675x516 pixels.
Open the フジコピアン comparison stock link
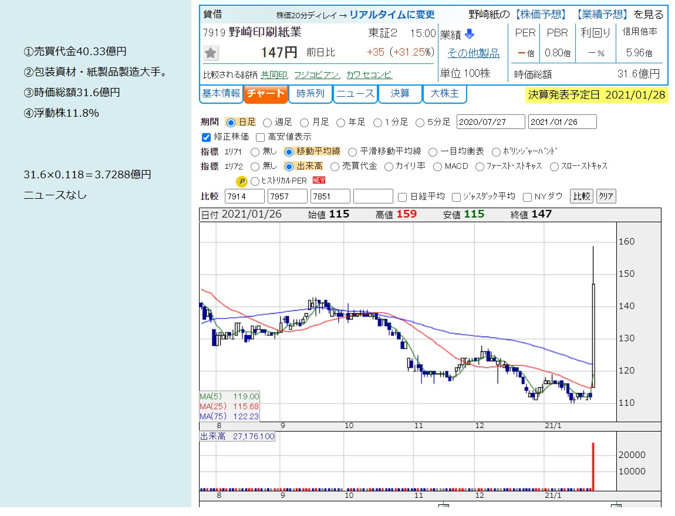tap(317, 75)
